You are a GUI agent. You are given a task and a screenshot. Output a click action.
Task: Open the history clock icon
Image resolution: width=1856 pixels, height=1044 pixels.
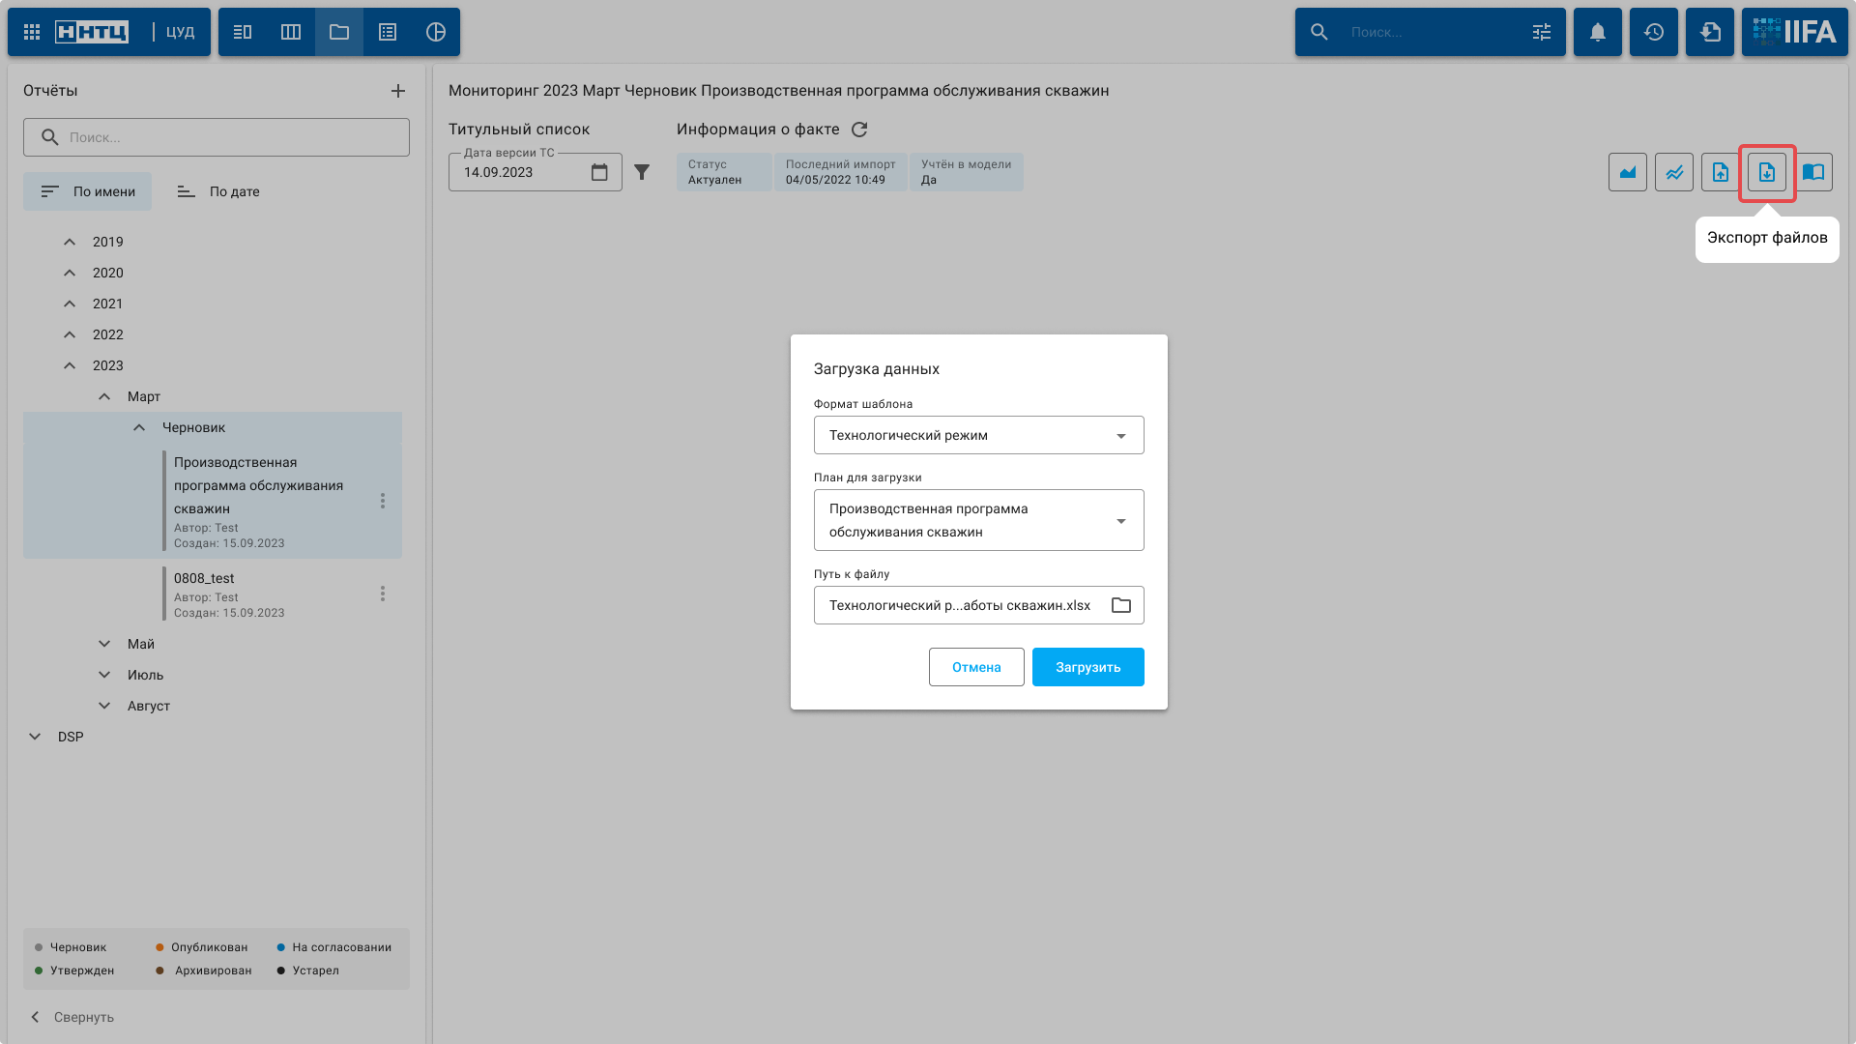[x=1653, y=32]
